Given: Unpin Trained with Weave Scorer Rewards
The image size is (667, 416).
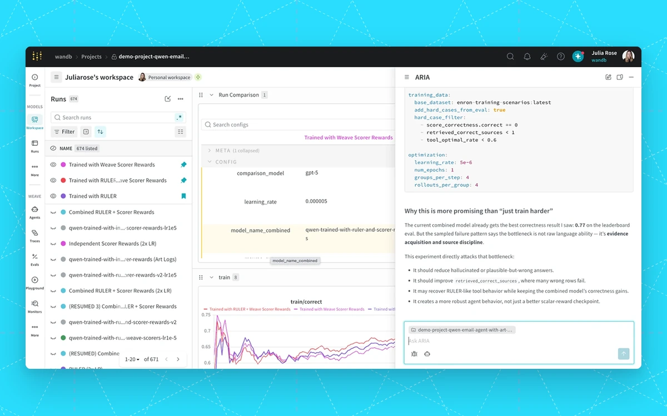Looking at the screenshot, I should coord(183,165).
